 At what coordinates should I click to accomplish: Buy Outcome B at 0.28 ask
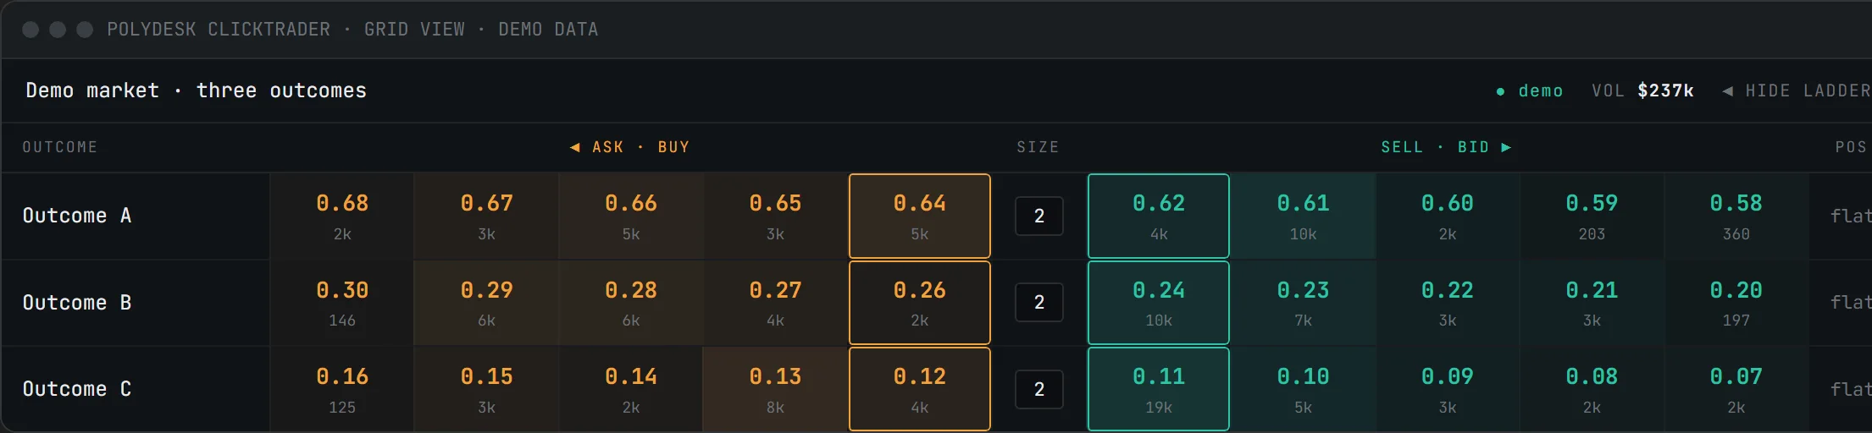631,303
